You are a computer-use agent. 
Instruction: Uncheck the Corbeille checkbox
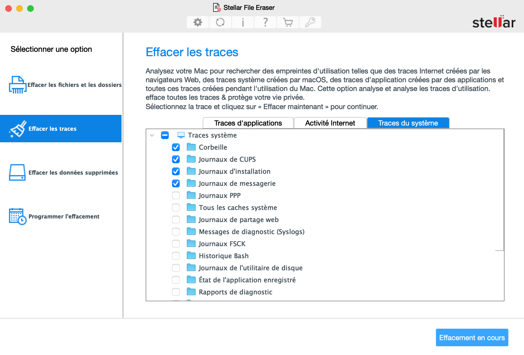click(176, 147)
